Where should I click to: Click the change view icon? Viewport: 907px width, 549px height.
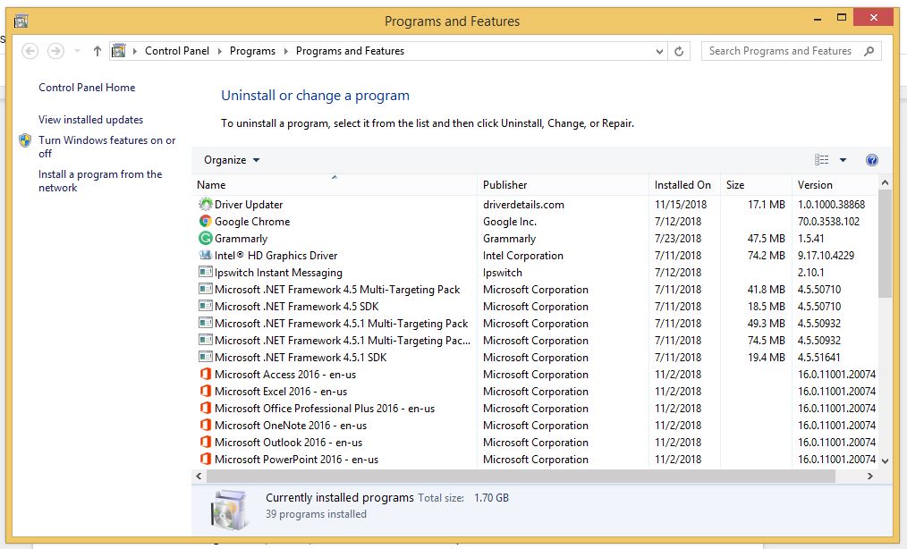tap(821, 160)
